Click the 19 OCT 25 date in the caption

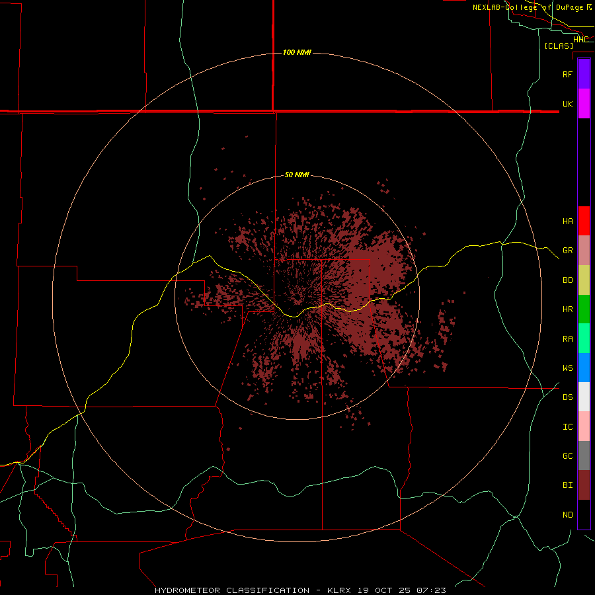pyautogui.click(x=384, y=590)
